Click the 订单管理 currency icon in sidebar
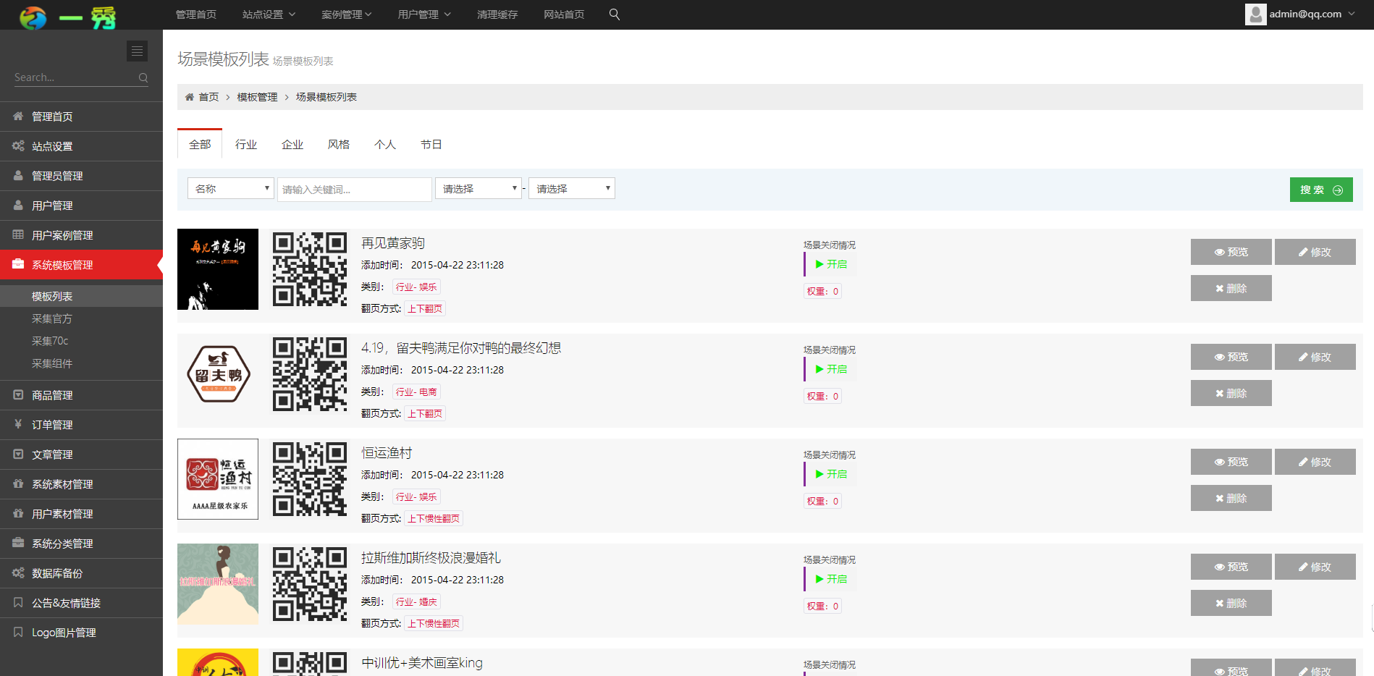Image resolution: width=1374 pixels, height=676 pixels. coord(17,424)
